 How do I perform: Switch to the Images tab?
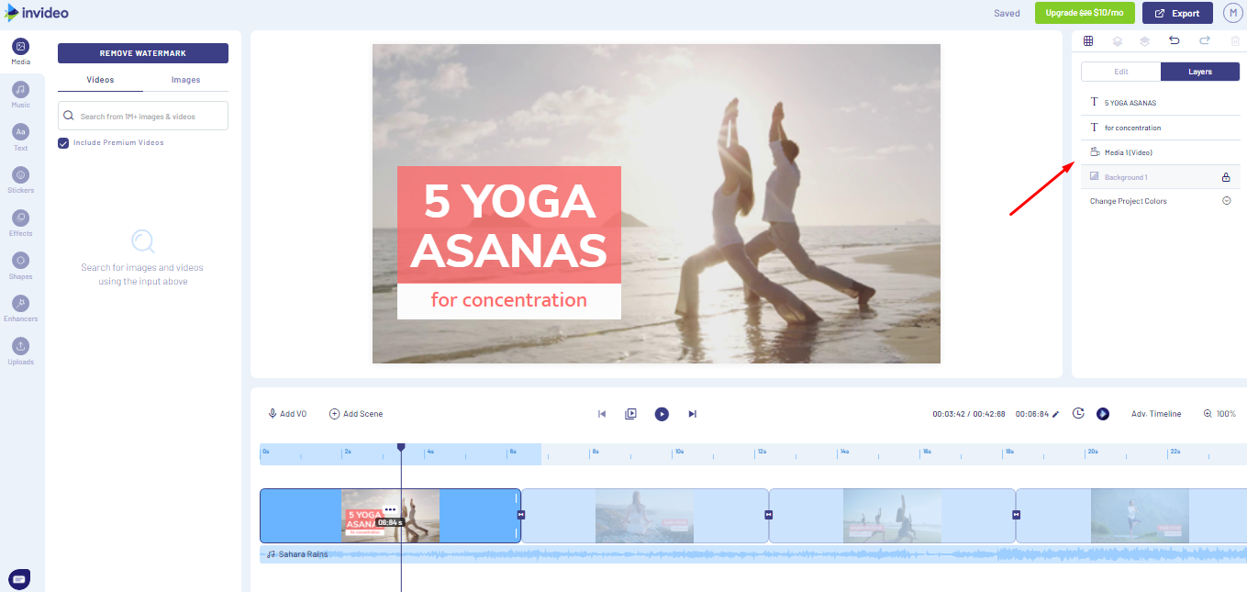185,80
